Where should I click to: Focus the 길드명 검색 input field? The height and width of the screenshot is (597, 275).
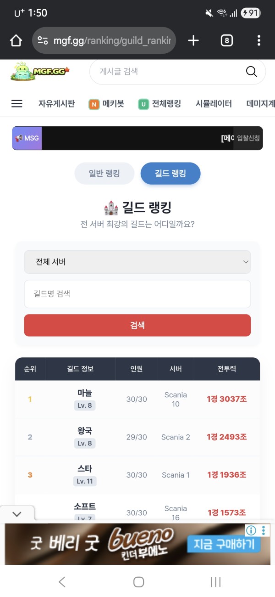[137, 294]
